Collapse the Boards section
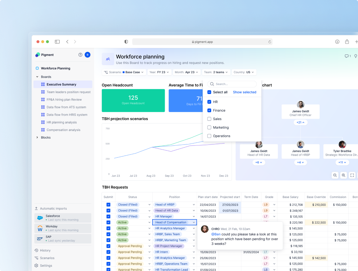358x271 pixels. point(37,77)
